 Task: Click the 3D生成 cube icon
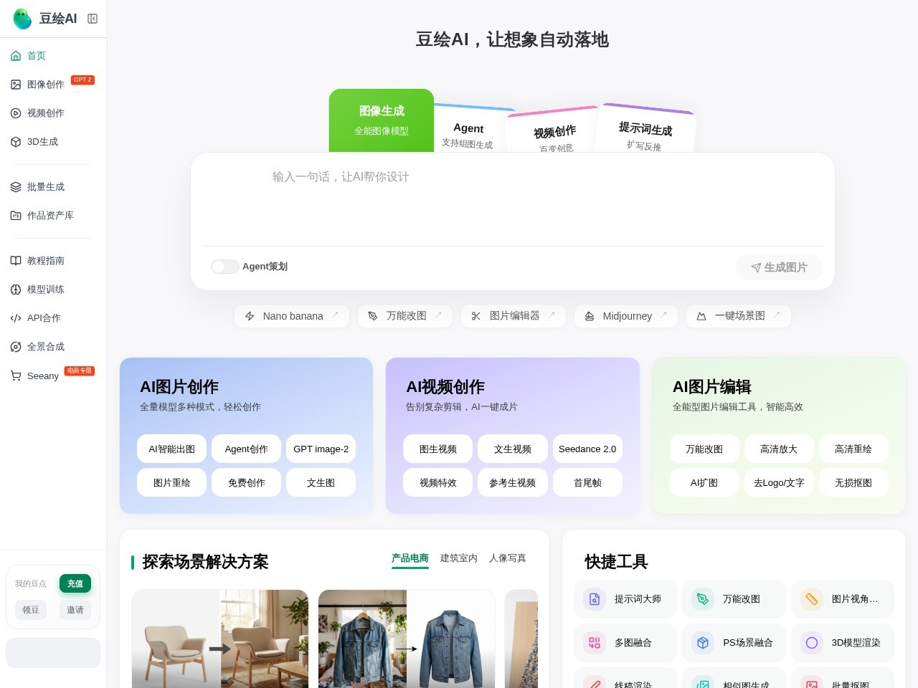point(16,142)
